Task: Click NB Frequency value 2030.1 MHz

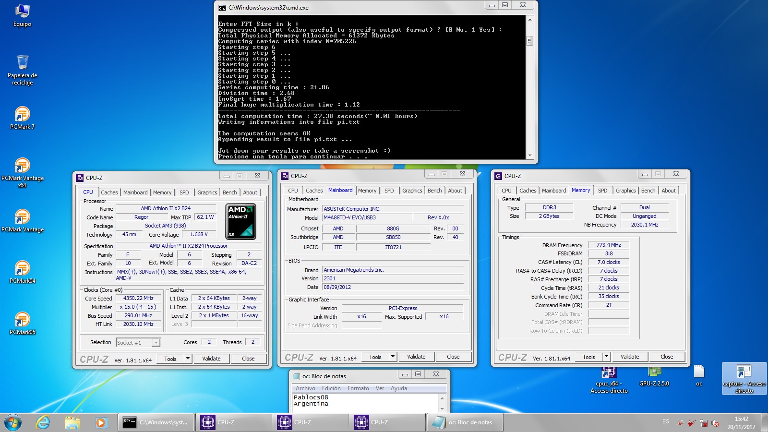Action: coord(645,225)
